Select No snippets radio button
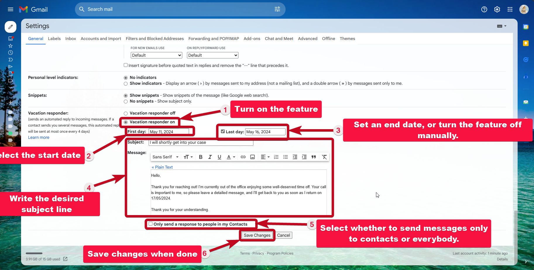The image size is (534, 270). coord(126,101)
